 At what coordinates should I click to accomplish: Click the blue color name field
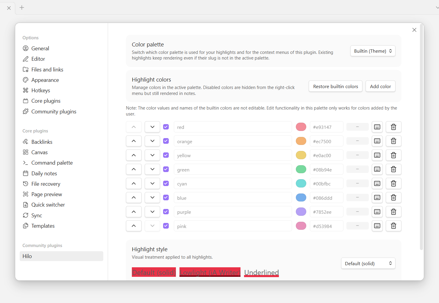pos(233,198)
